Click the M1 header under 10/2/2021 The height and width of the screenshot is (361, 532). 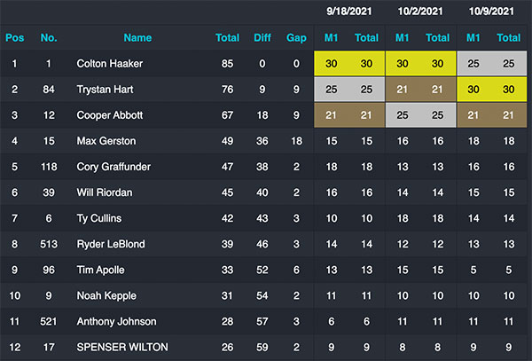403,37
